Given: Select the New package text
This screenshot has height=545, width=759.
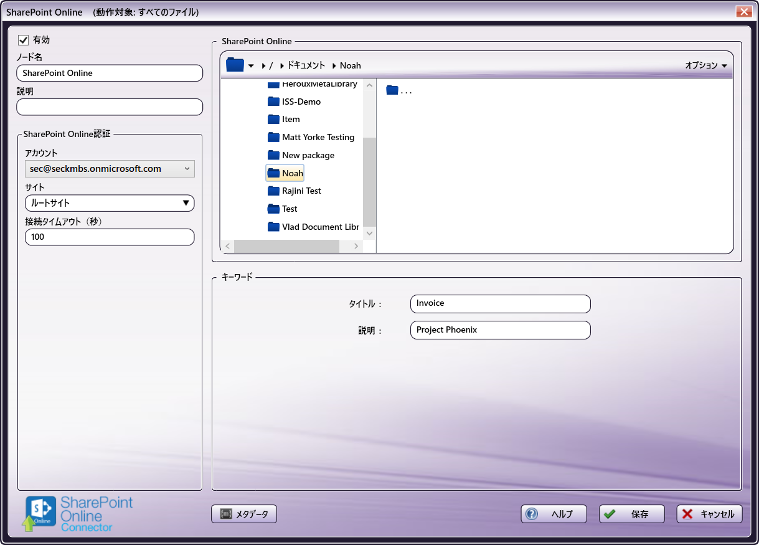Looking at the screenshot, I should (308, 155).
